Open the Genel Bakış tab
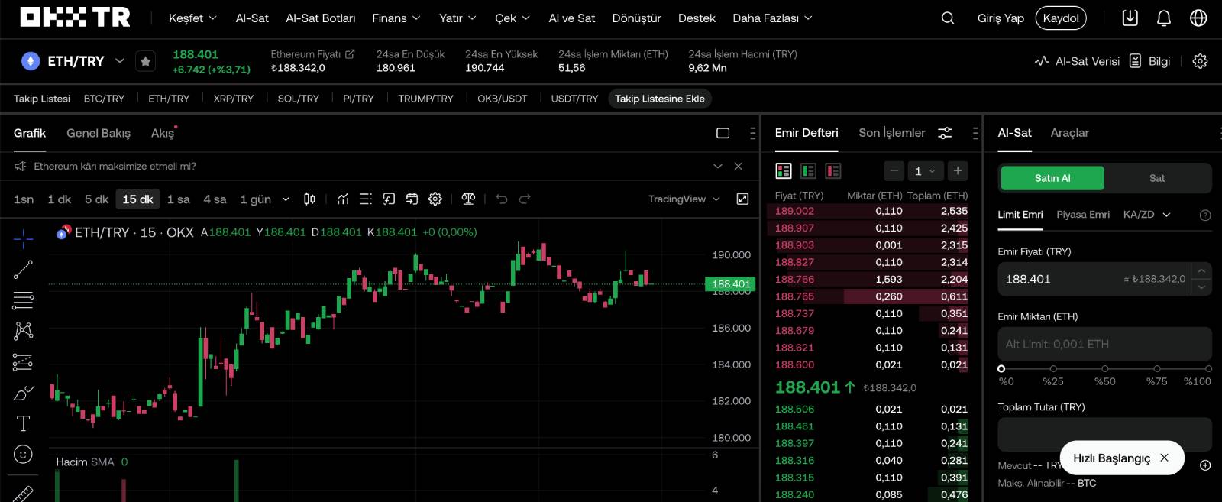This screenshot has height=502, width=1222. [99, 133]
